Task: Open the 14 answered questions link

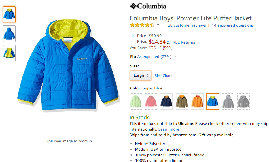Action: [233, 25]
